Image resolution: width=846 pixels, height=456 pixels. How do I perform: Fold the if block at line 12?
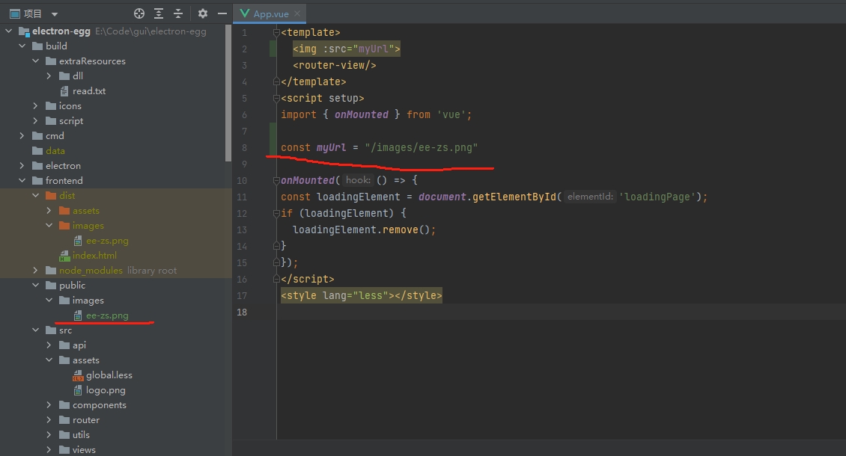pyautogui.click(x=276, y=214)
